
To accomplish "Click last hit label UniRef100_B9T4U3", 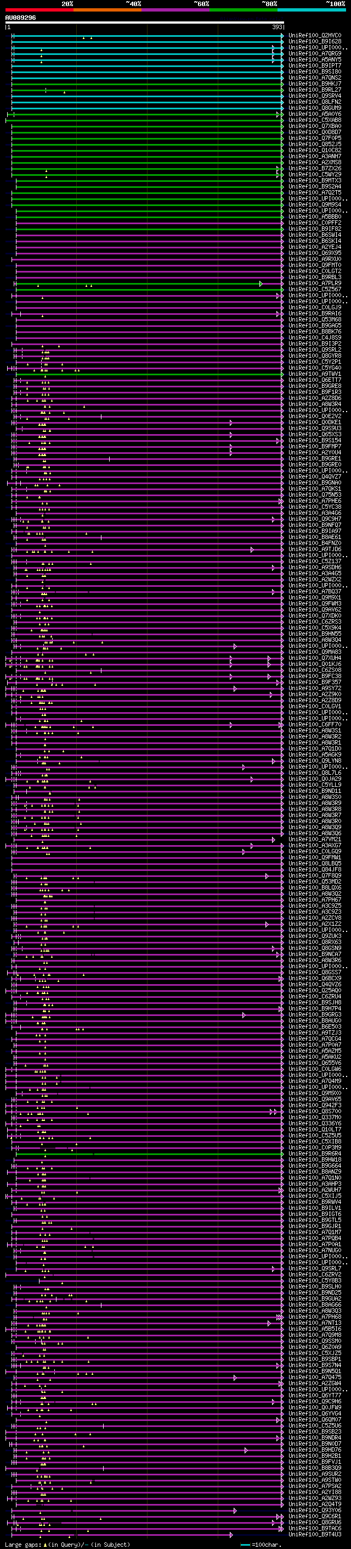I will click(315, 1534).
